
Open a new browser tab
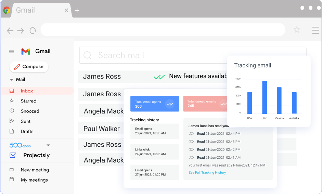pyautogui.click(x=77, y=10)
